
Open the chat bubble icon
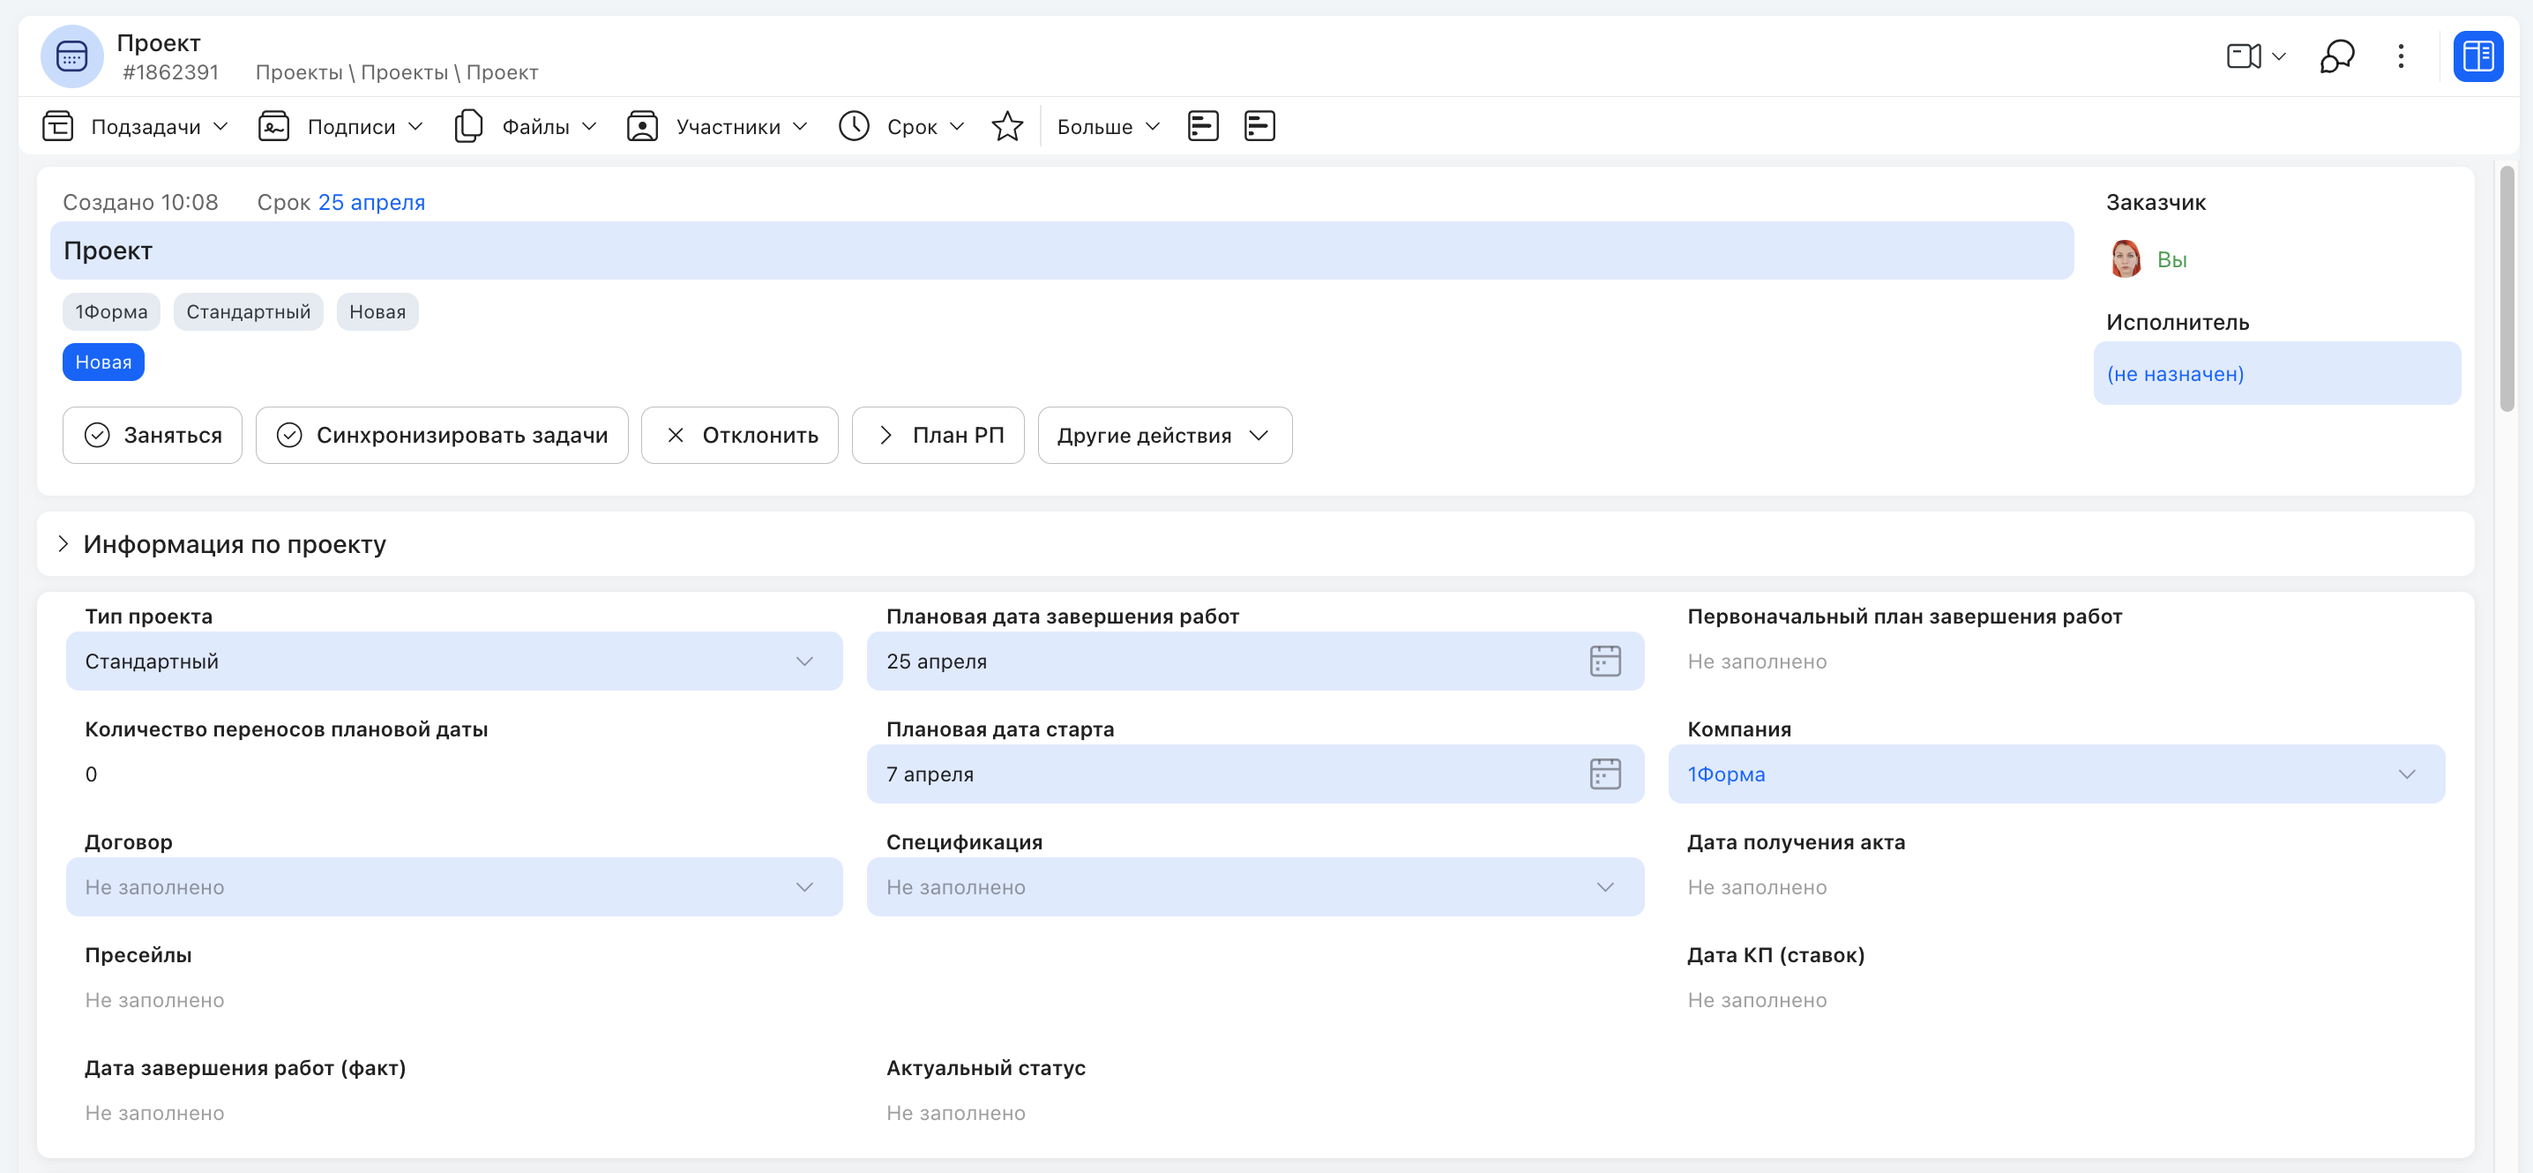2336,56
